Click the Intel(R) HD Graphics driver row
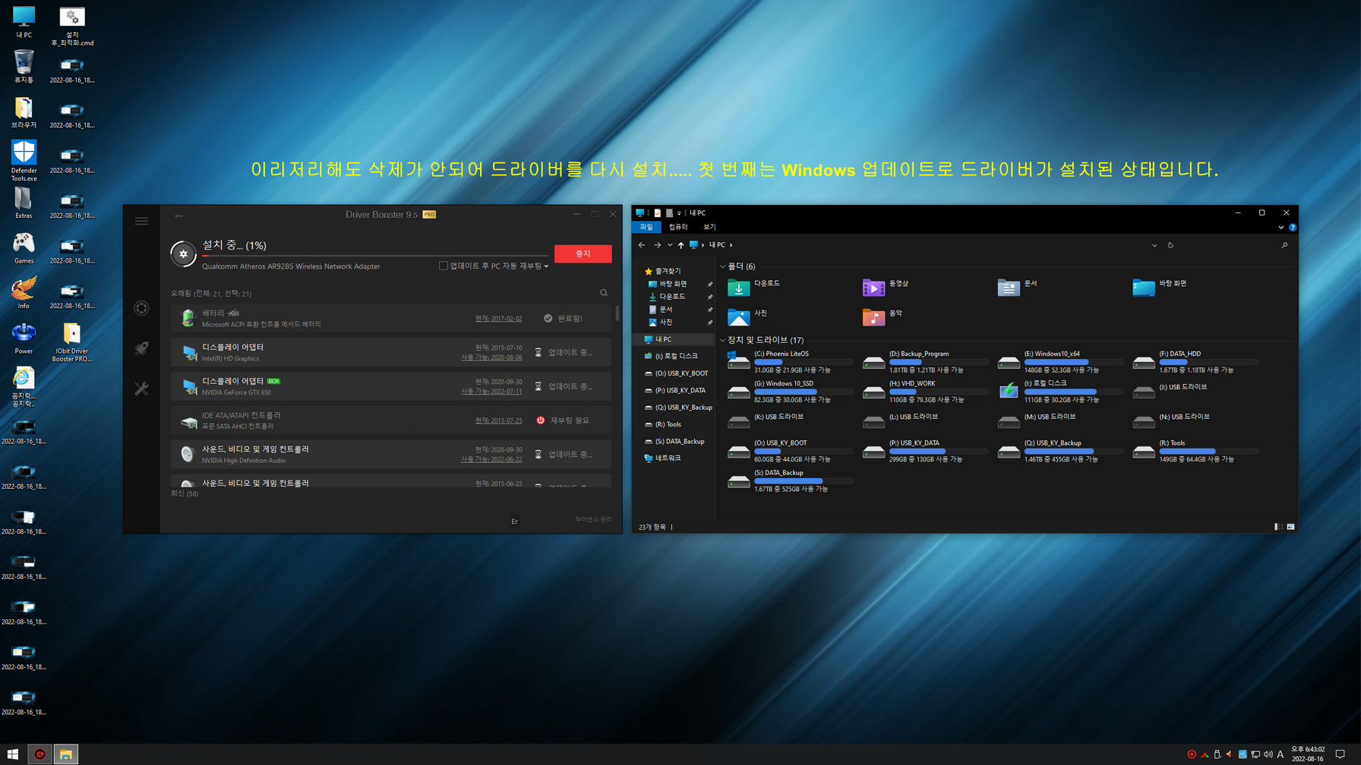Screen dimensions: 1361x765 click(391, 352)
